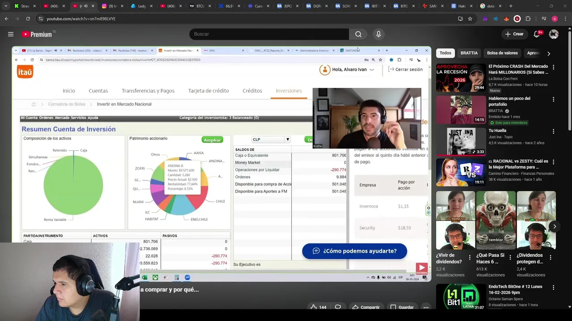Image resolution: width=572 pixels, height=321 pixels.
Task: Start voice search with the microphone icon
Action: coord(379,34)
